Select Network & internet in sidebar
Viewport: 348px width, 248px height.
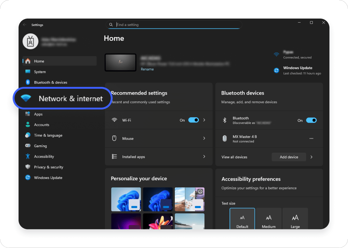(x=62, y=98)
